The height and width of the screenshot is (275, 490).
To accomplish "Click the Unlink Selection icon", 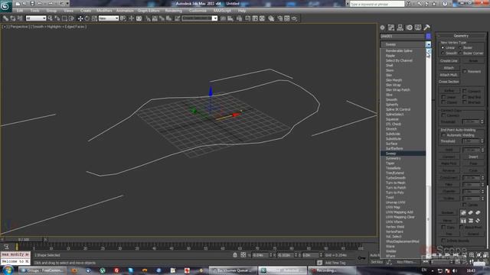I will 13,18.
